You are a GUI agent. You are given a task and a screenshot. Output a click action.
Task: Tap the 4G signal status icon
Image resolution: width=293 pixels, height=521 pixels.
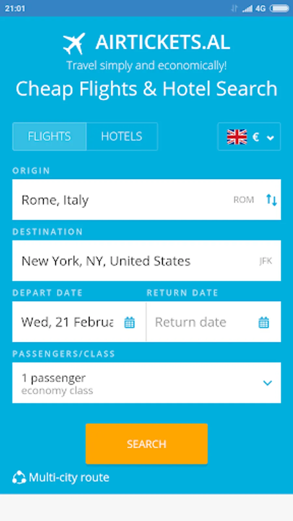point(254,8)
